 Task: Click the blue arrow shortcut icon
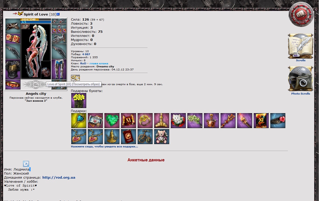26,164
